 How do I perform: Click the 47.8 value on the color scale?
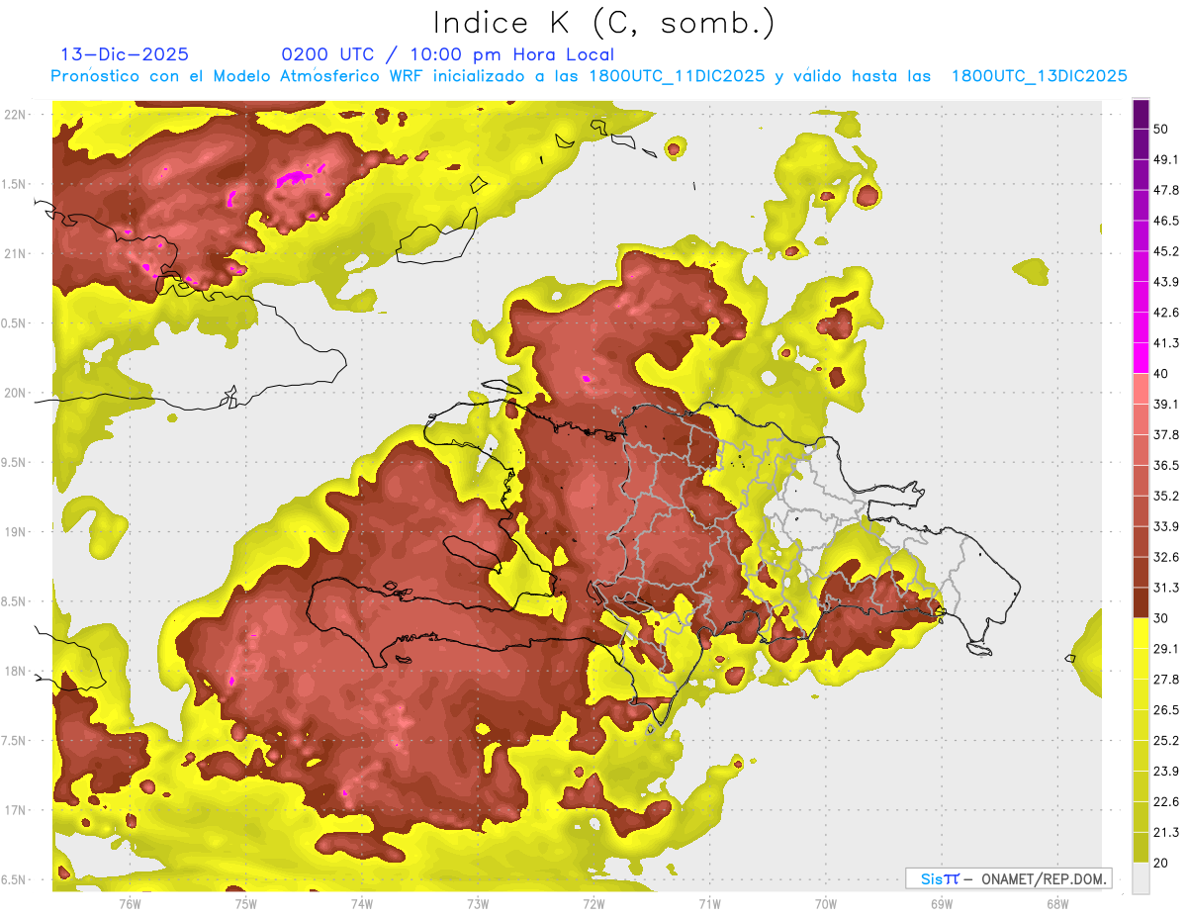(1165, 190)
